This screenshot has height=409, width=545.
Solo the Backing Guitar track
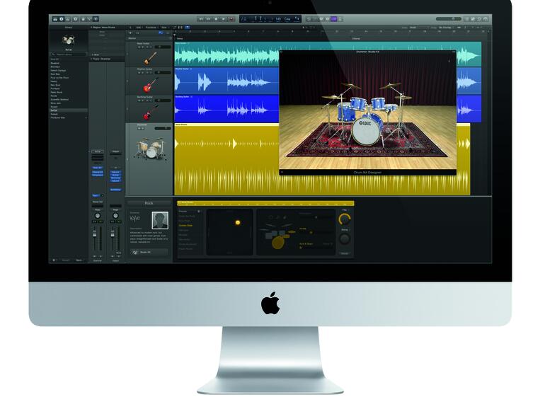(143, 100)
